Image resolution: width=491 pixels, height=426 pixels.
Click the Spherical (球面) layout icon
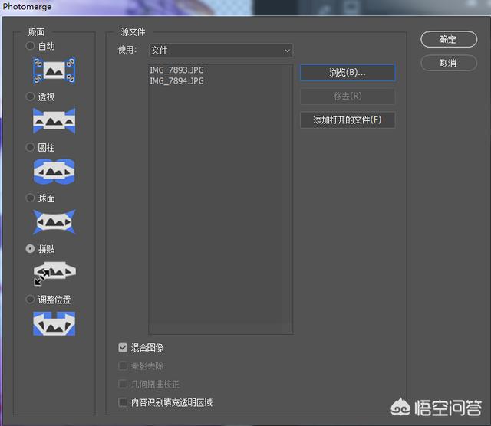click(x=54, y=222)
